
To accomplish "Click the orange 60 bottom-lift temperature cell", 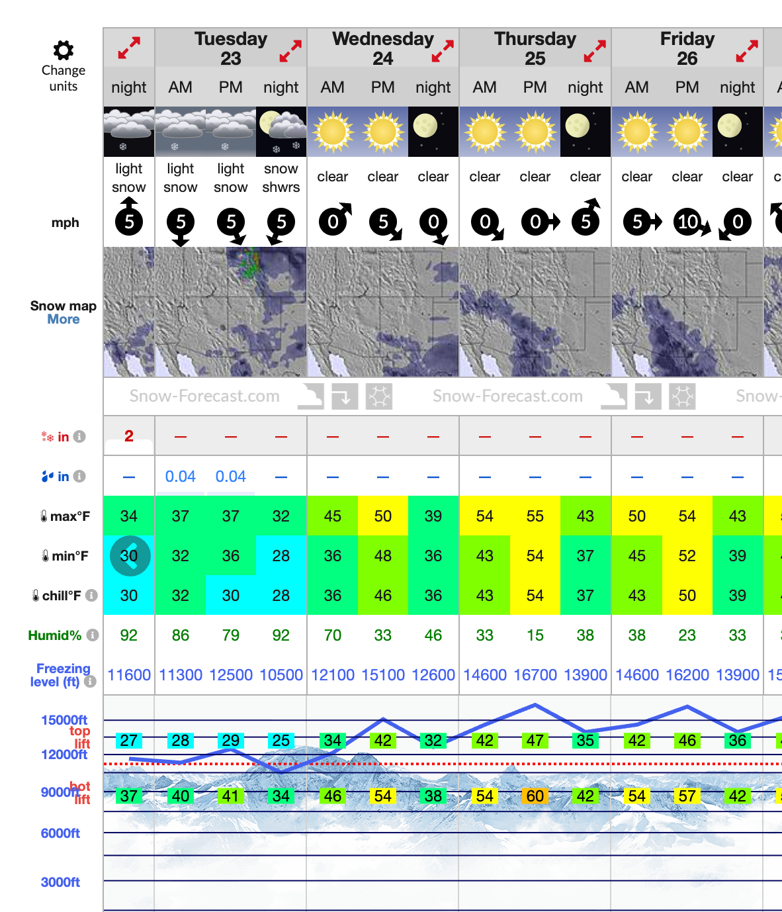I will (x=535, y=796).
